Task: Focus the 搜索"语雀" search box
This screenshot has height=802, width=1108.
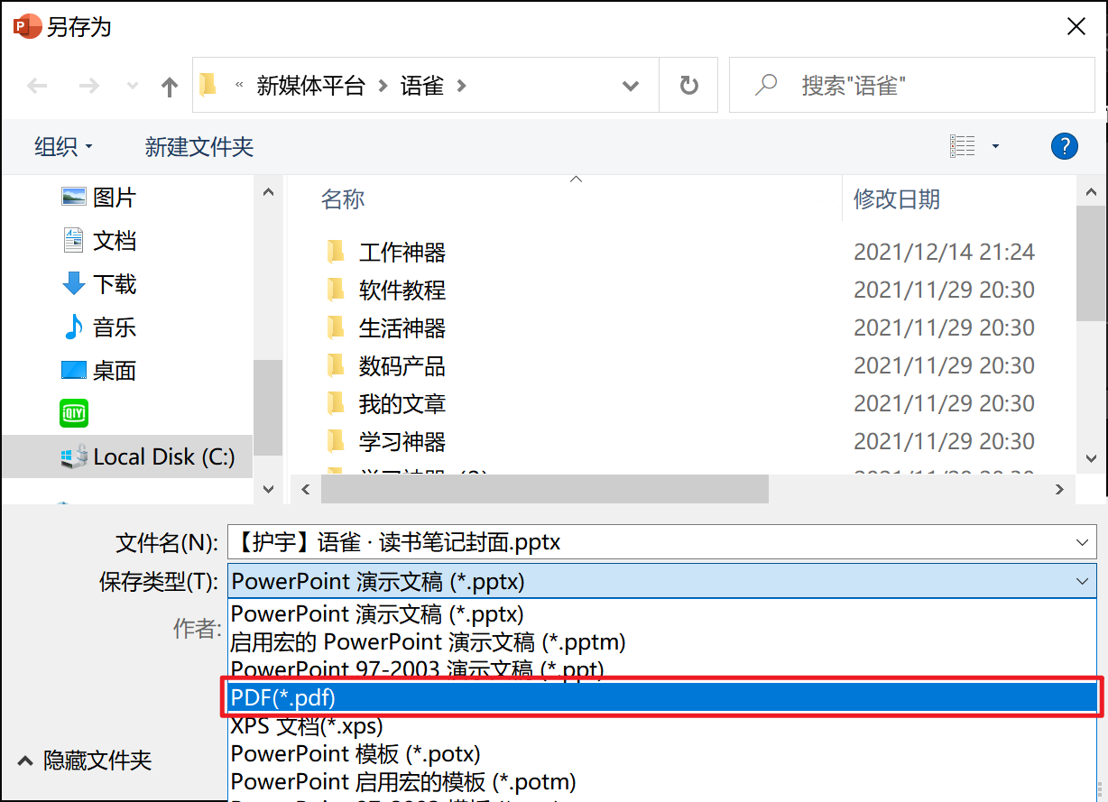Action: point(911,86)
